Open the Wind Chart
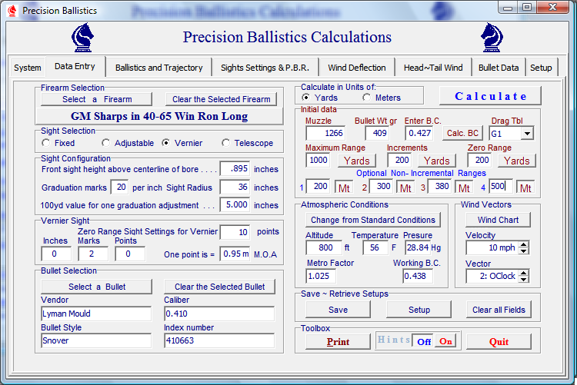The image size is (577, 385). tap(498, 220)
